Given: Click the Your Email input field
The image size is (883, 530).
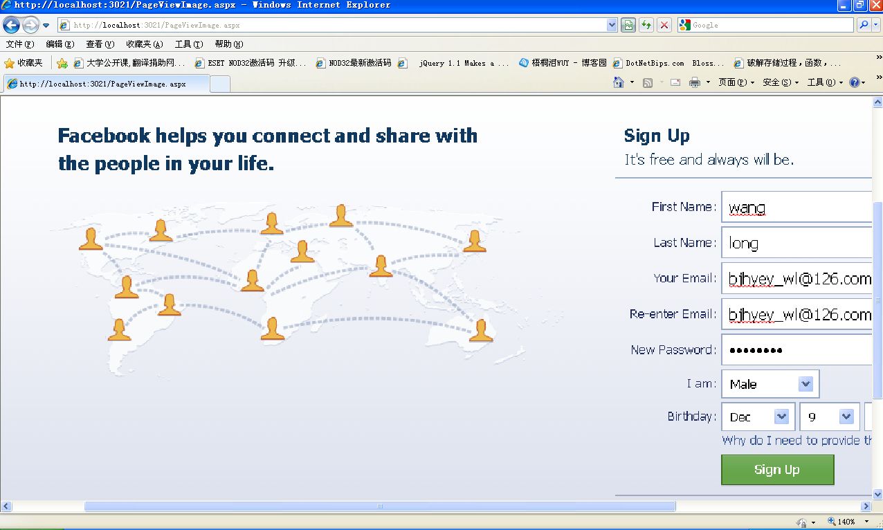Looking at the screenshot, I should [796, 278].
